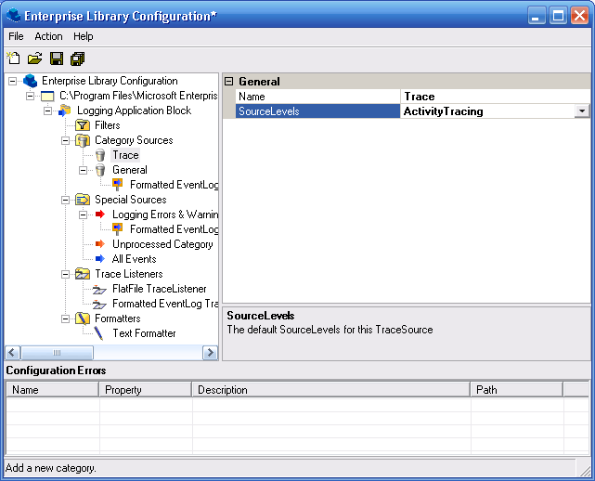The height and width of the screenshot is (481, 595).
Task: Collapse the Trace Listeners tree node
Action: pyautogui.click(x=66, y=274)
